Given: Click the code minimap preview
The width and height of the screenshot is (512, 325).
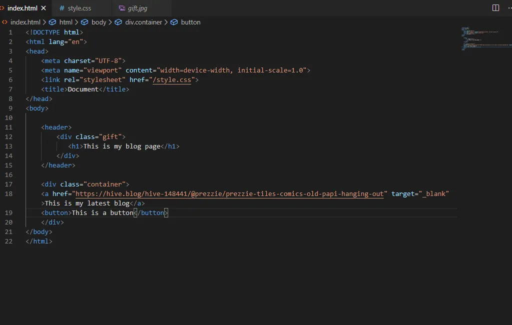Looking at the screenshot, I should [x=486, y=38].
